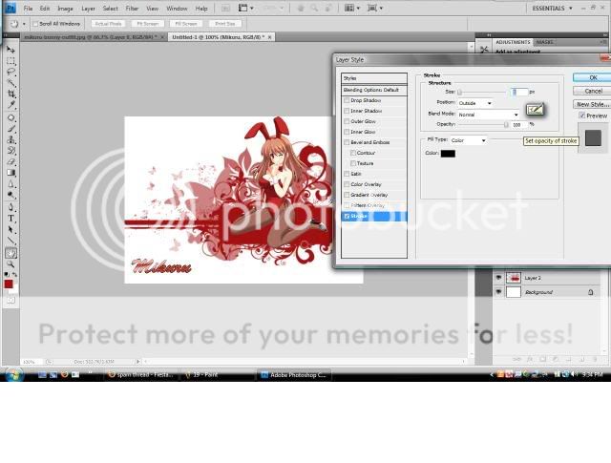The image size is (611, 463).
Task: Open the Hand tool preset picker arrow
Action: pyautogui.click(x=24, y=24)
